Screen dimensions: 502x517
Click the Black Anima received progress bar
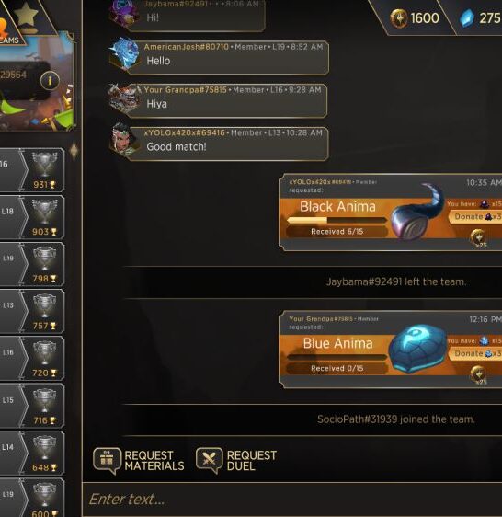coord(337,220)
